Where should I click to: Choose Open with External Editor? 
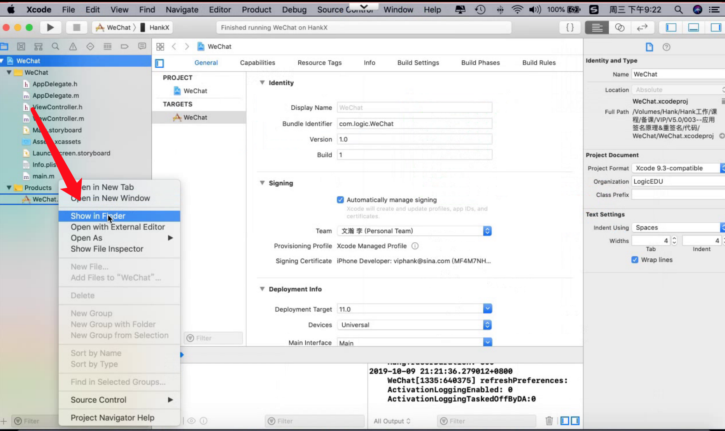click(x=119, y=227)
